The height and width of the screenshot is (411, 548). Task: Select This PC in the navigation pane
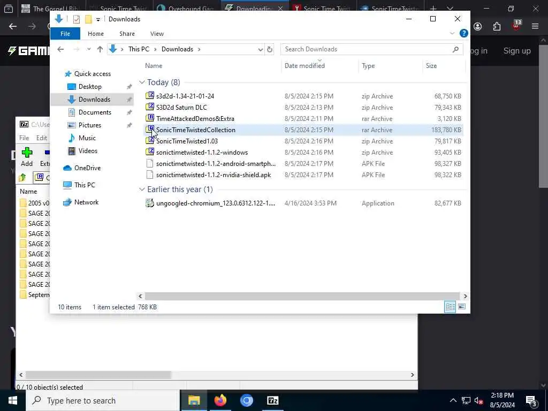point(84,185)
